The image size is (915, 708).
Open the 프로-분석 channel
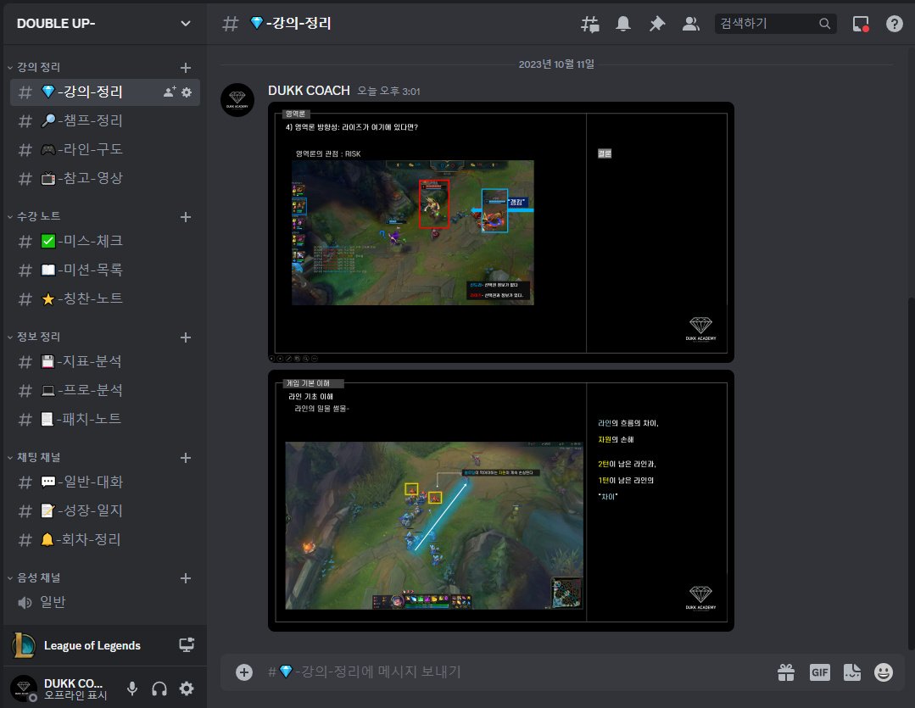point(105,391)
